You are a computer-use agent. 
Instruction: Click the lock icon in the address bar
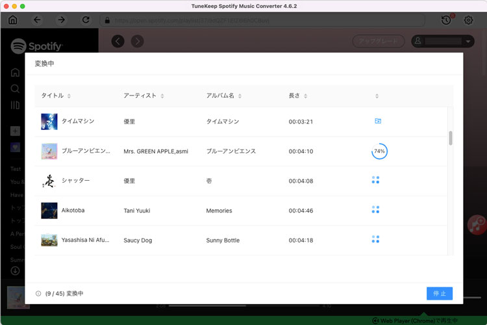point(107,21)
